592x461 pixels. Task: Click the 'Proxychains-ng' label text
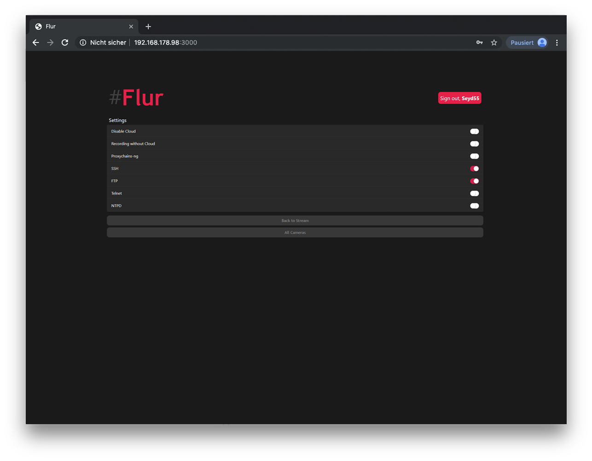tap(125, 156)
